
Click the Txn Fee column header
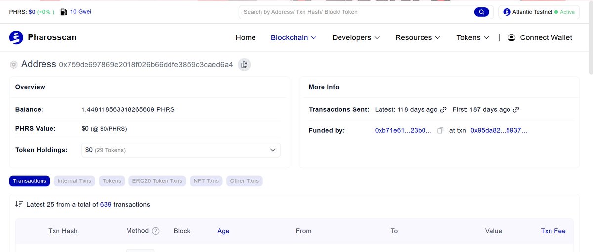click(x=553, y=231)
